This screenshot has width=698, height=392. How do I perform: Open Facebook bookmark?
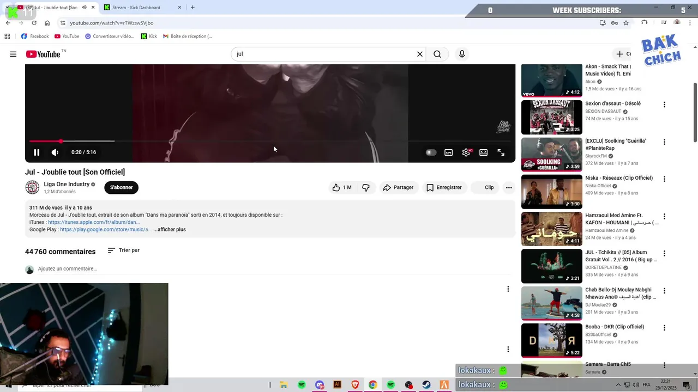(x=35, y=36)
